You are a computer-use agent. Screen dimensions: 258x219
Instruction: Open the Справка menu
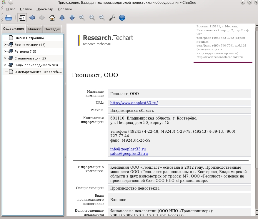click(65, 9)
